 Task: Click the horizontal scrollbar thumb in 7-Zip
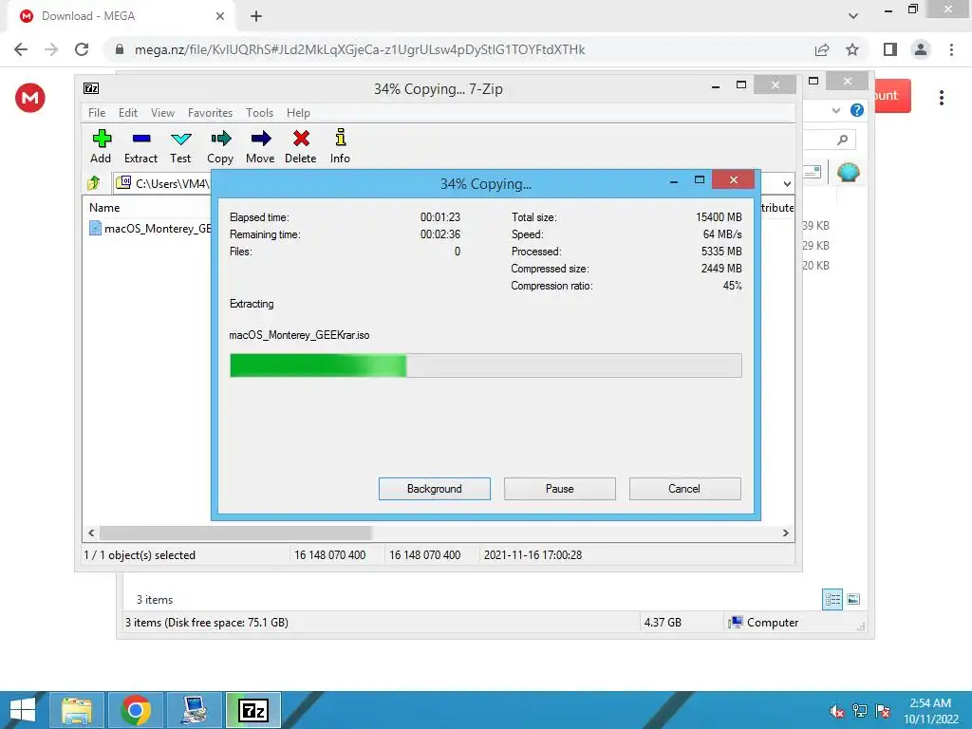[x=235, y=533]
